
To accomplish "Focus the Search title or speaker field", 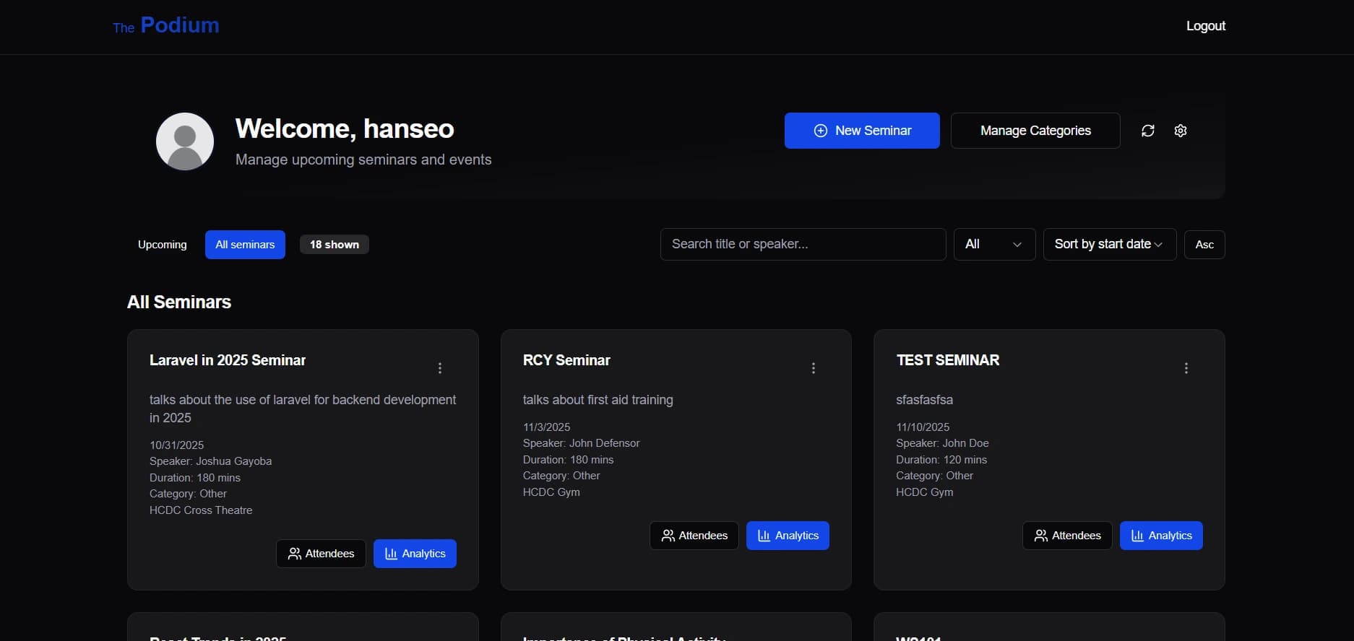I will pyautogui.click(x=803, y=245).
